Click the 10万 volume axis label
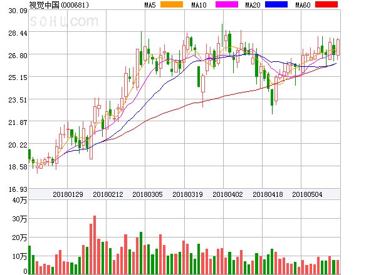Screen dimensions: 376x275 pos(19,256)
